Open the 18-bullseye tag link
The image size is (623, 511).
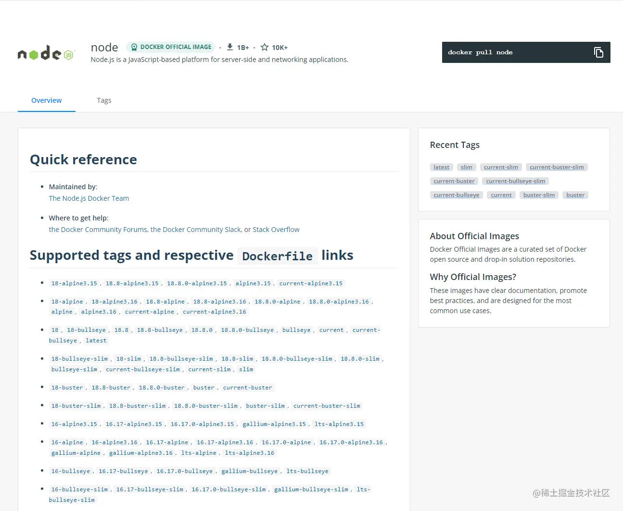86,330
